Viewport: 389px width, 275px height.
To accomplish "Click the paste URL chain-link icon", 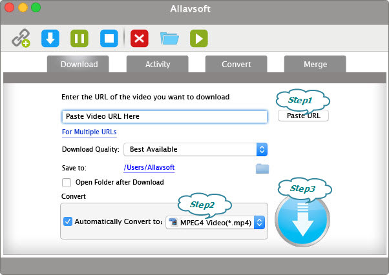I will click(x=21, y=38).
